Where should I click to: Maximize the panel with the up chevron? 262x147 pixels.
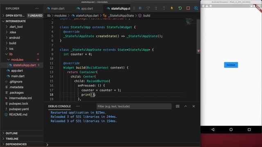pyautogui.click(x=185, y=106)
